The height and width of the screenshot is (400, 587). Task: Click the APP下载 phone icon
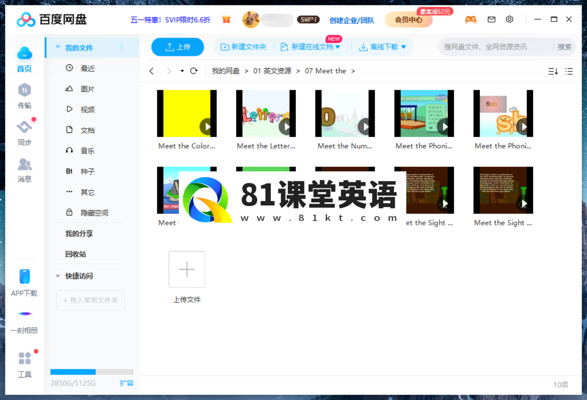pyautogui.click(x=24, y=276)
